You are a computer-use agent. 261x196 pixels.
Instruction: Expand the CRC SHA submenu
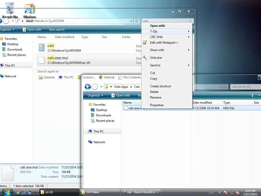tap(167, 37)
